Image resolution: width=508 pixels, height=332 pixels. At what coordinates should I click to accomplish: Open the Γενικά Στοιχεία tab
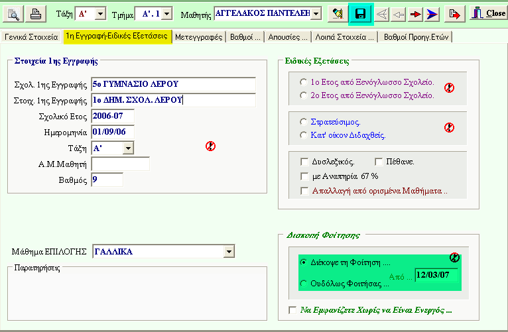[31, 37]
